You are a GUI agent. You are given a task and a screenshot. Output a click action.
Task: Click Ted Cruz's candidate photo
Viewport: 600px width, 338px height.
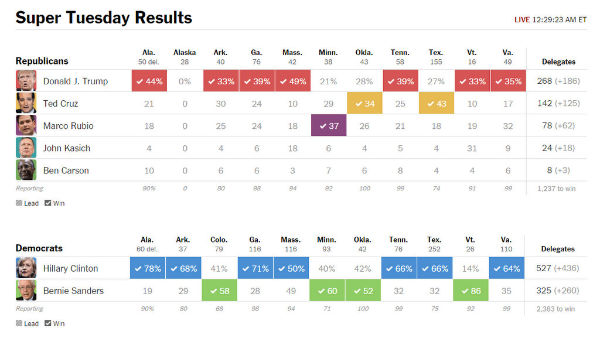pyautogui.click(x=26, y=103)
